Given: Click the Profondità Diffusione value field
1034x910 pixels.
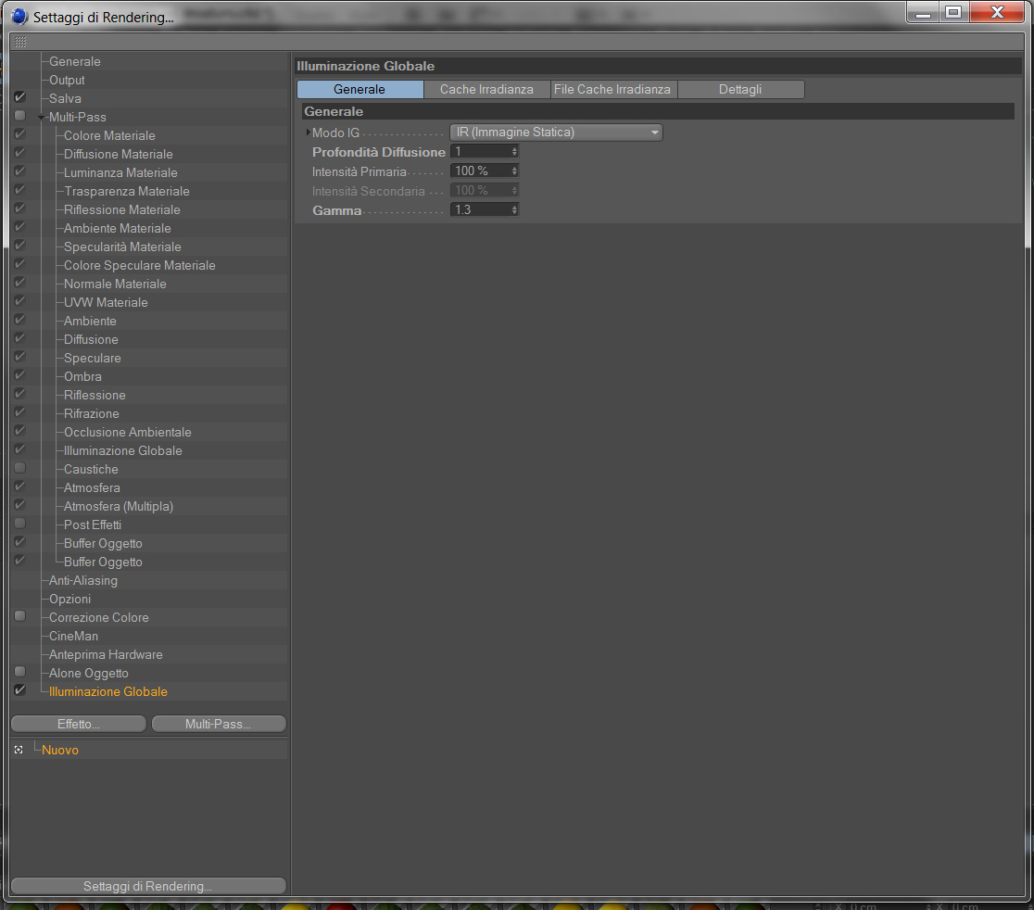Looking at the screenshot, I should (480, 152).
